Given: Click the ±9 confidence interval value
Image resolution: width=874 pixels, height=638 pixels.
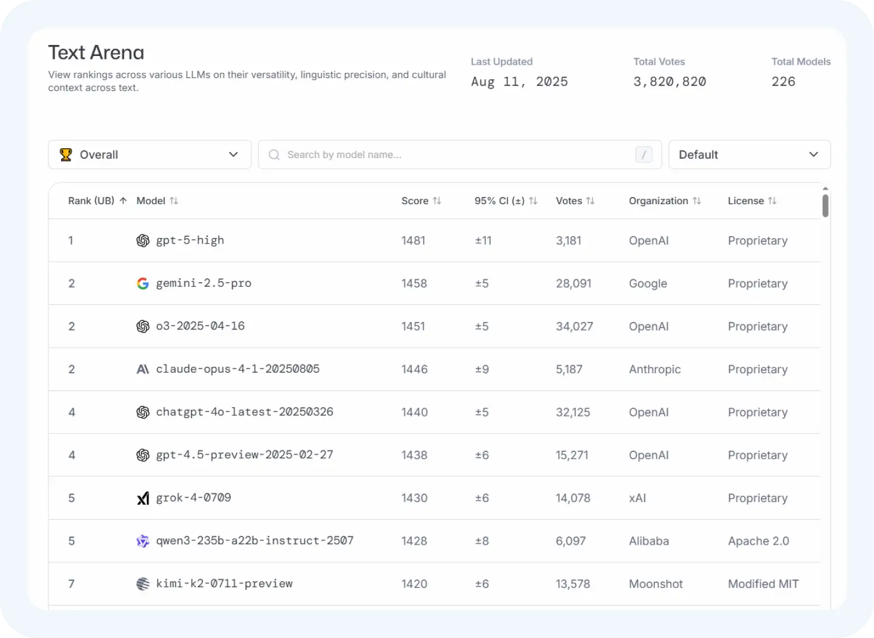Looking at the screenshot, I should pyautogui.click(x=482, y=369).
